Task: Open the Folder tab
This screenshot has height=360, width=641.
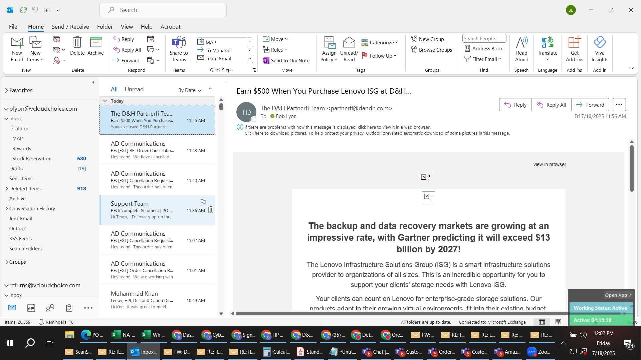Action: click(105, 27)
